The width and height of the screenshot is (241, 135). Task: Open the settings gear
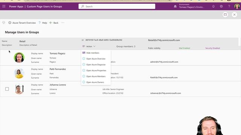click(x=221, y=6)
